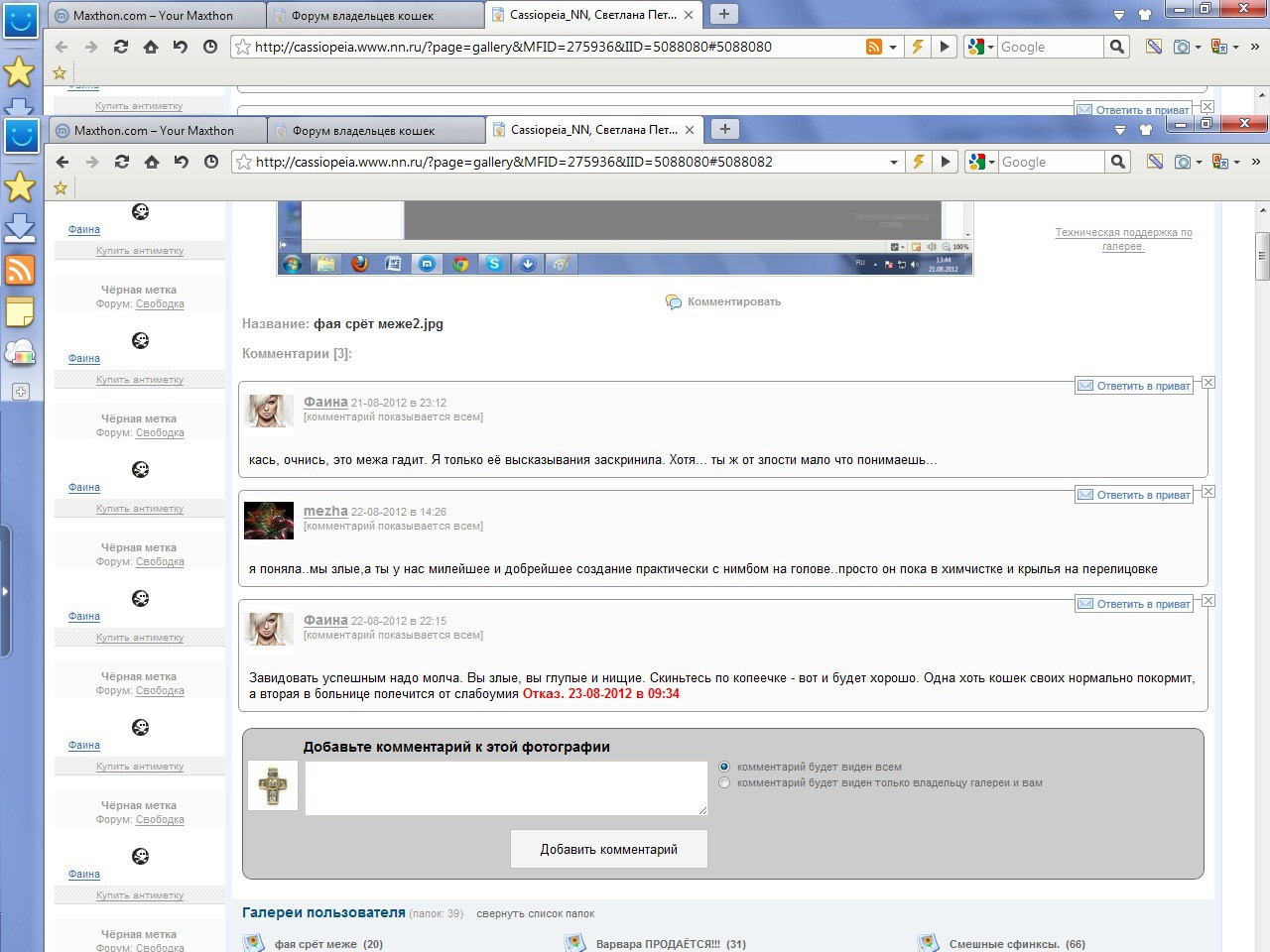Click Добавить комментарий button
Screen dimensions: 1270x952
(x=608, y=849)
